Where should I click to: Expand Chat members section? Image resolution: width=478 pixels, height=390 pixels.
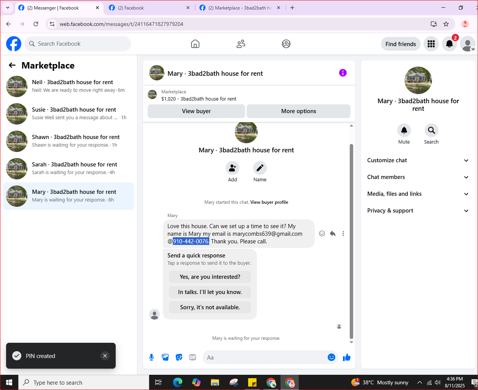coord(418,177)
